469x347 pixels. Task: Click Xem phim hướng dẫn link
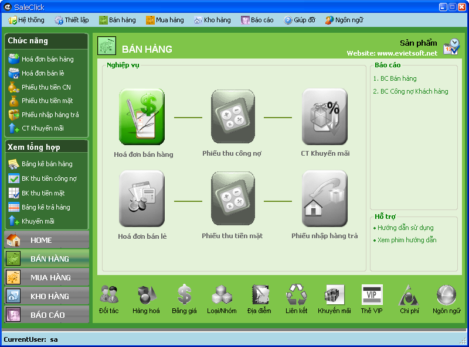point(405,240)
